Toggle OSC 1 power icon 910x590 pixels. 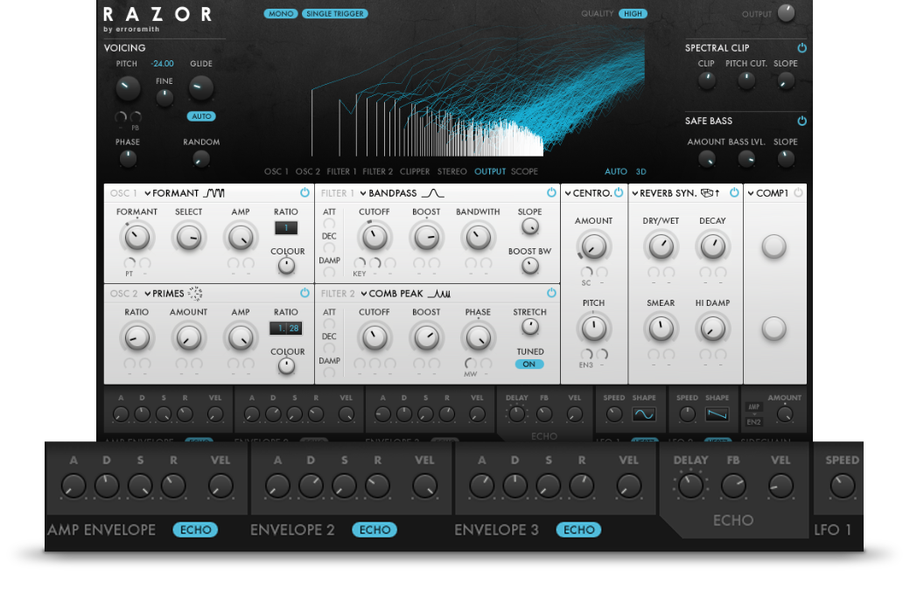pyautogui.click(x=304, y=192)
